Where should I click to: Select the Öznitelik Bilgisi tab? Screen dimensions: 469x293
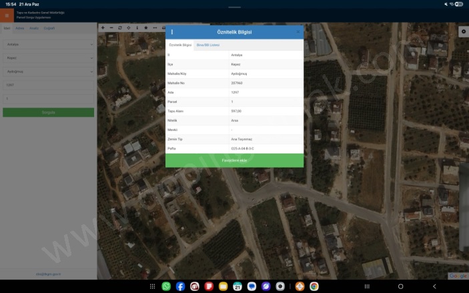(180, 45)
